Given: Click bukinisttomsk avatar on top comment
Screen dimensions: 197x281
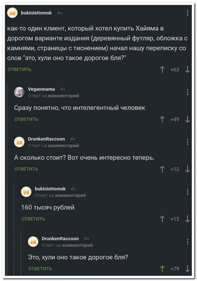Looking at the screenshot, I should (x=12, y=13).
